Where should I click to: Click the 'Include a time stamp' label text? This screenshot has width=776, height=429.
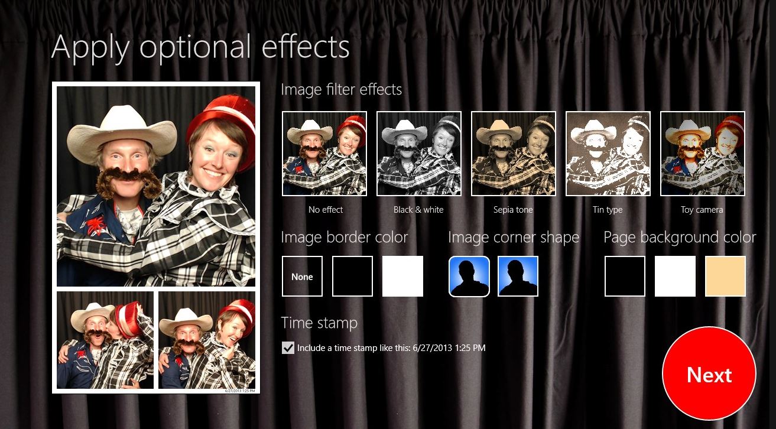(x=391, y=348)
